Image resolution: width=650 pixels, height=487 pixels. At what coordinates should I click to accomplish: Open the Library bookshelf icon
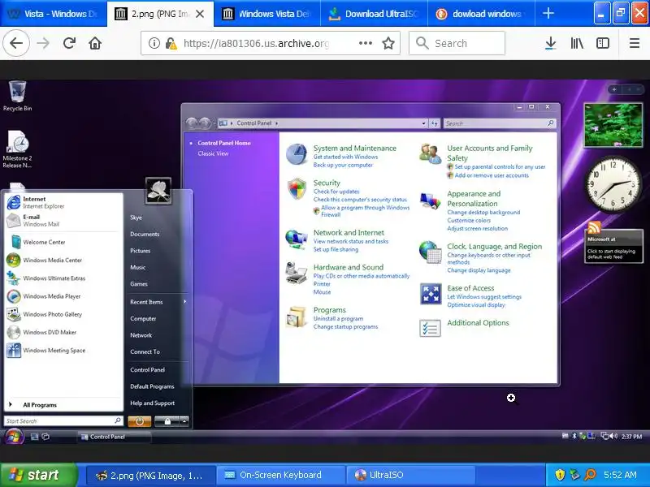point(577,43)
